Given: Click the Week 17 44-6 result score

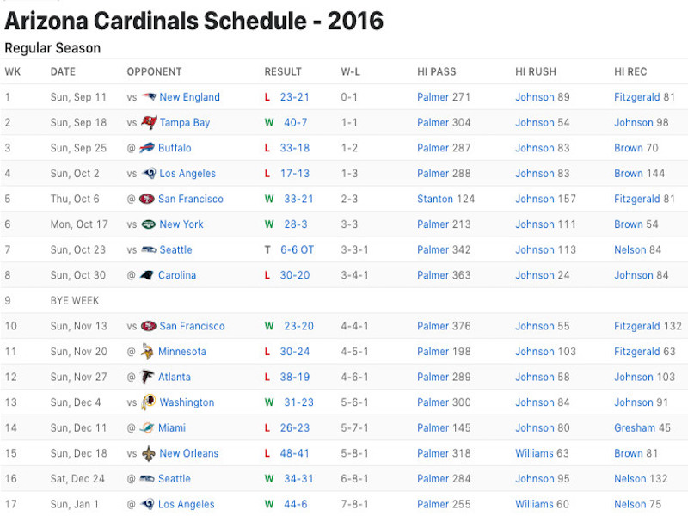Looking at the screenshot, I should (x=296, y=504).
